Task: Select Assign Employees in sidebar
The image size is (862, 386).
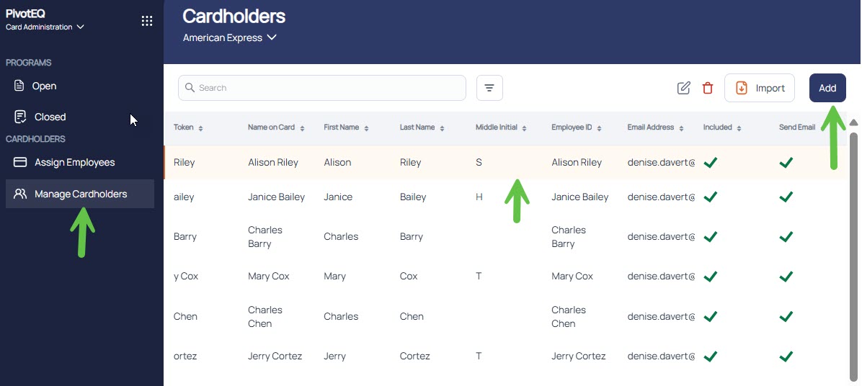Action: point(75,163)
